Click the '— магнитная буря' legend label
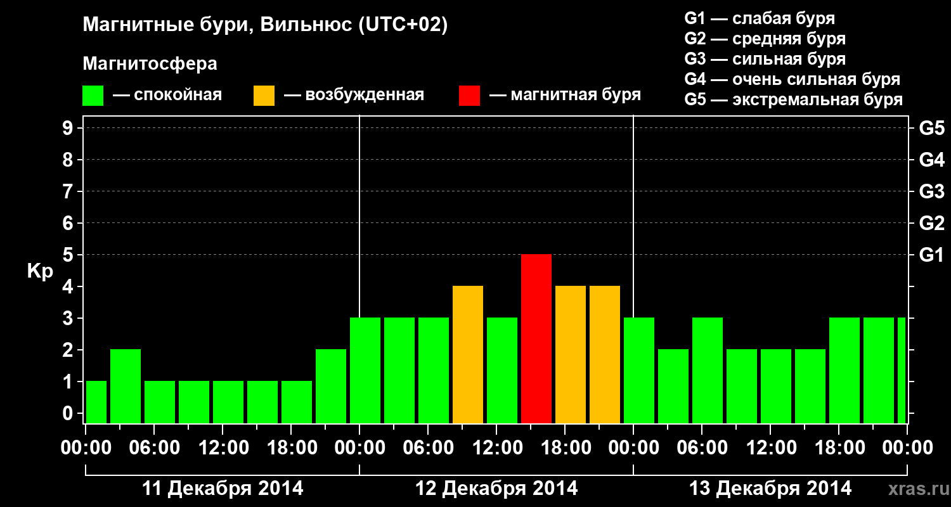Screen dimensions: 951x507 (x=566, y=95)
